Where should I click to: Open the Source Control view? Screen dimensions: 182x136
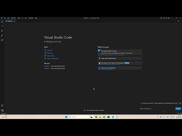click(2, 31)
